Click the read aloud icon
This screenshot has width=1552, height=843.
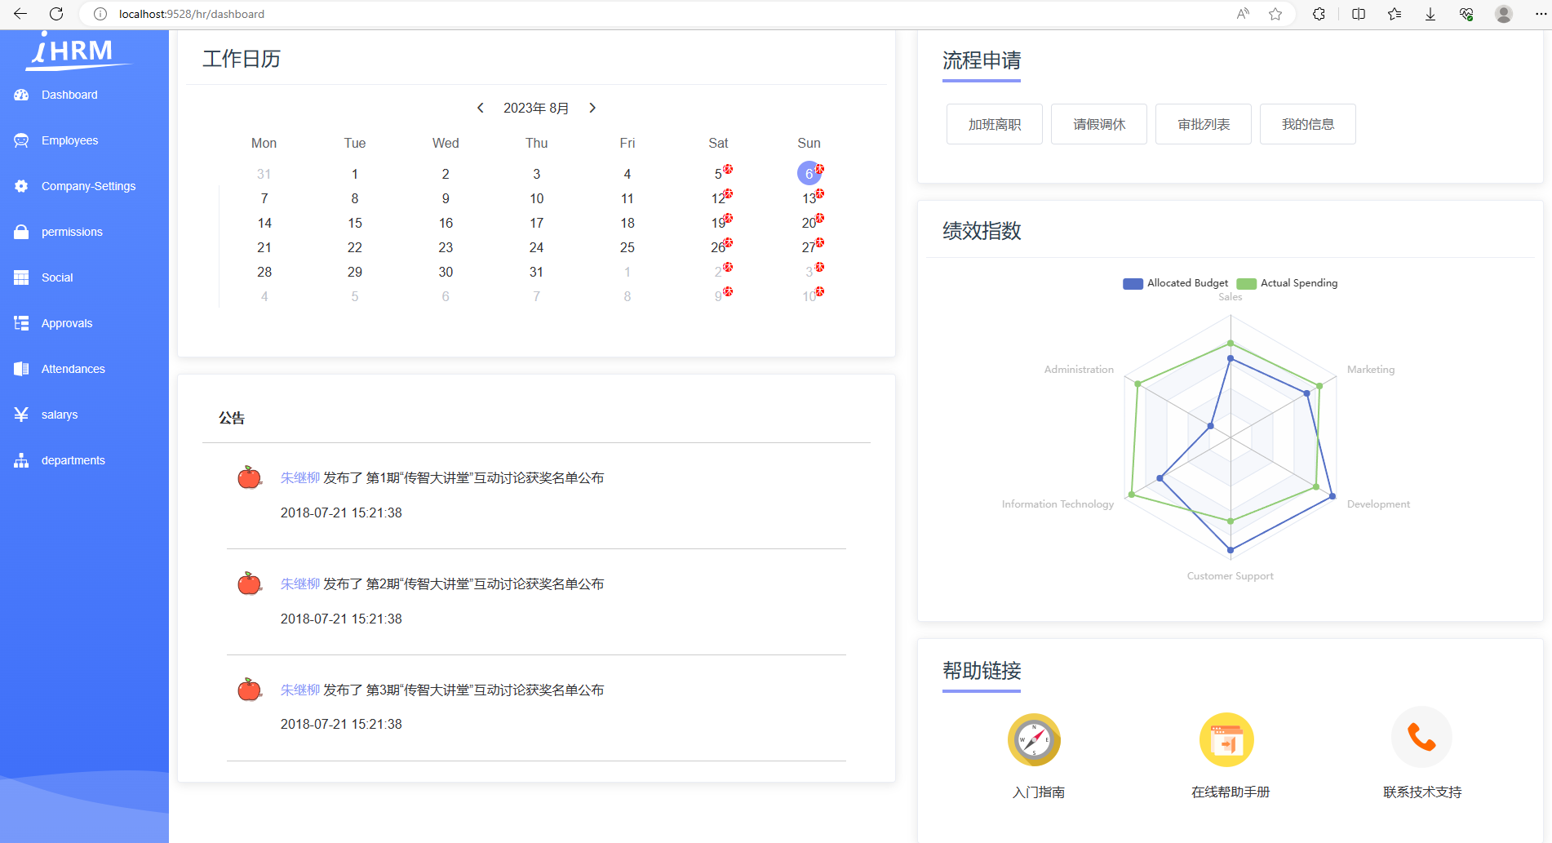click(1243, 14)
